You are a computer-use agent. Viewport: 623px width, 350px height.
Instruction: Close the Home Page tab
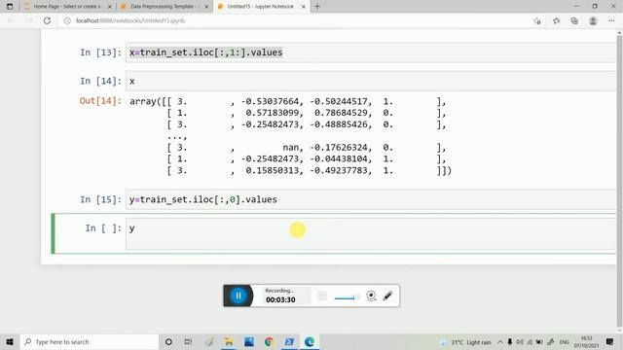click(110, 7)
